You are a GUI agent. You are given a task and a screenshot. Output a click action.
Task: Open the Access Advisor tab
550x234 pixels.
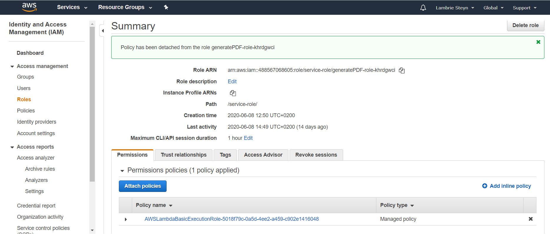[x=263, y=155]
